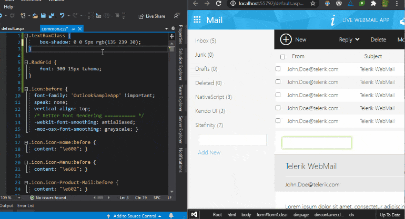Bookmark this page with the star icon
Image resolution: width=405 pixels, height=219 pixels.
(312, 4)
